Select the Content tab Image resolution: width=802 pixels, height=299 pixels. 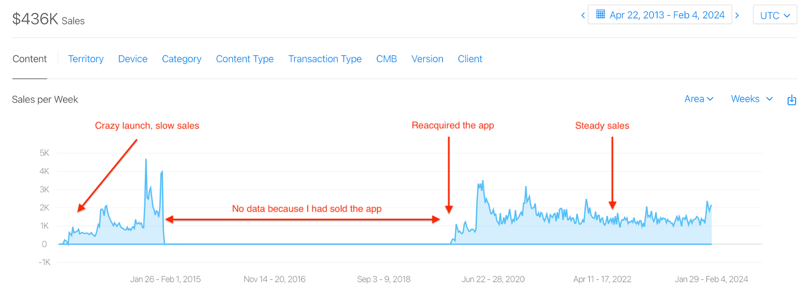[30, 59]
